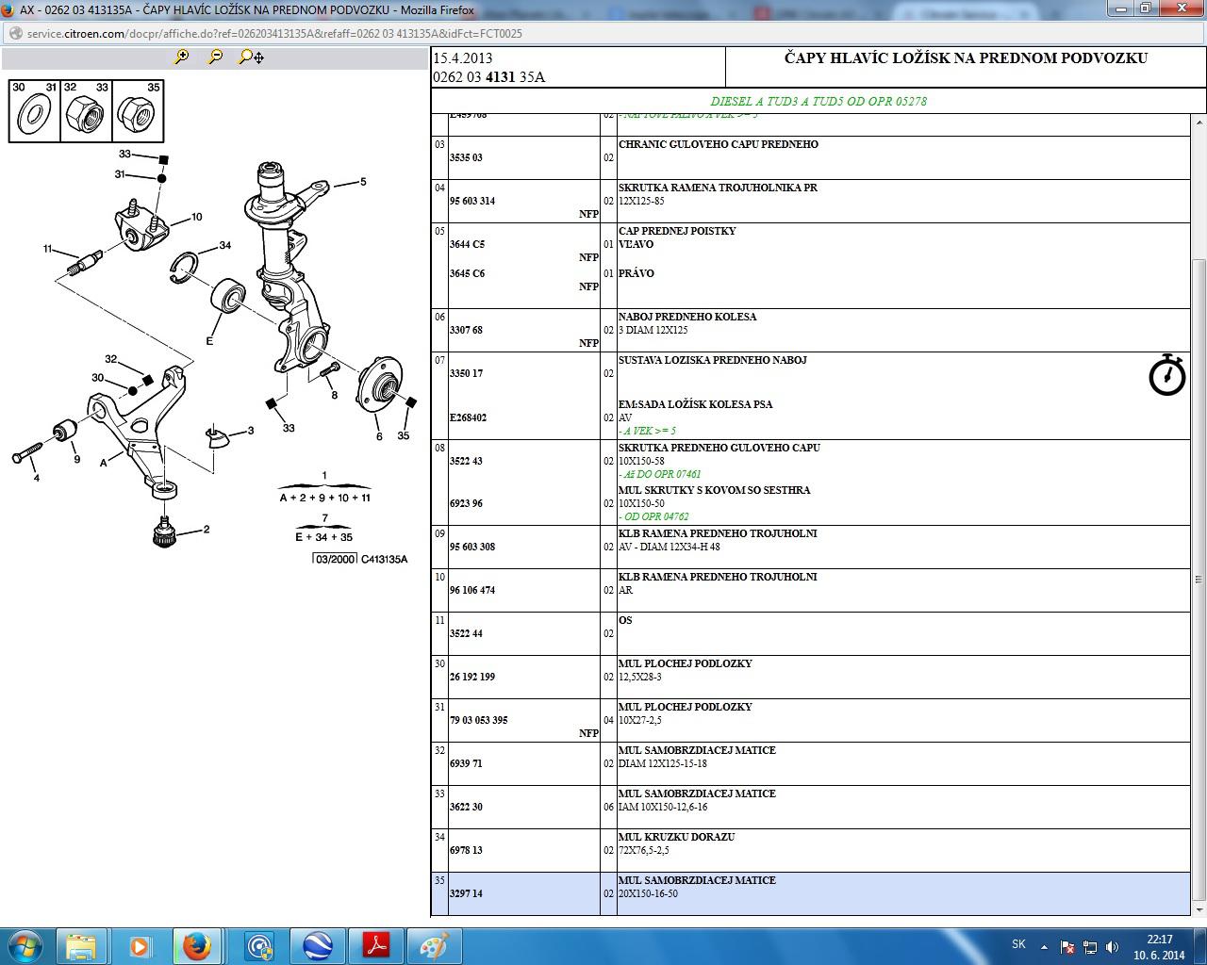Select the washer thumbnail labeled 30 31

click(x=34, y=111)
